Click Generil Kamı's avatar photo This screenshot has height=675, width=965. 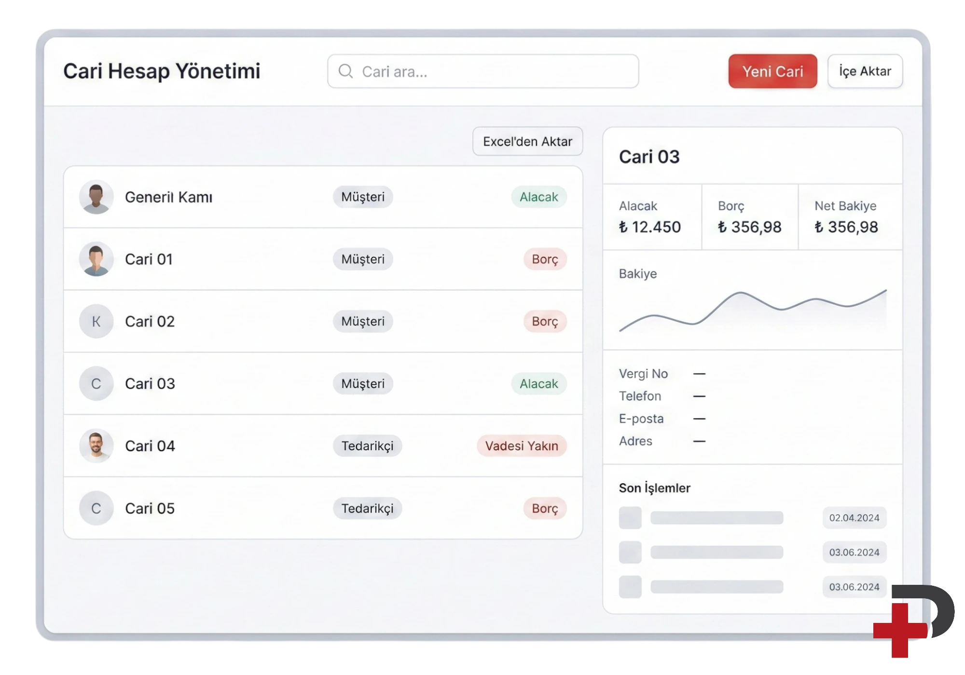point(96,197)
